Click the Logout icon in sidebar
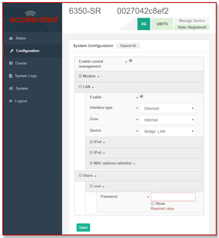Screen dimensions: 219x238 click(x=10, y=101)
